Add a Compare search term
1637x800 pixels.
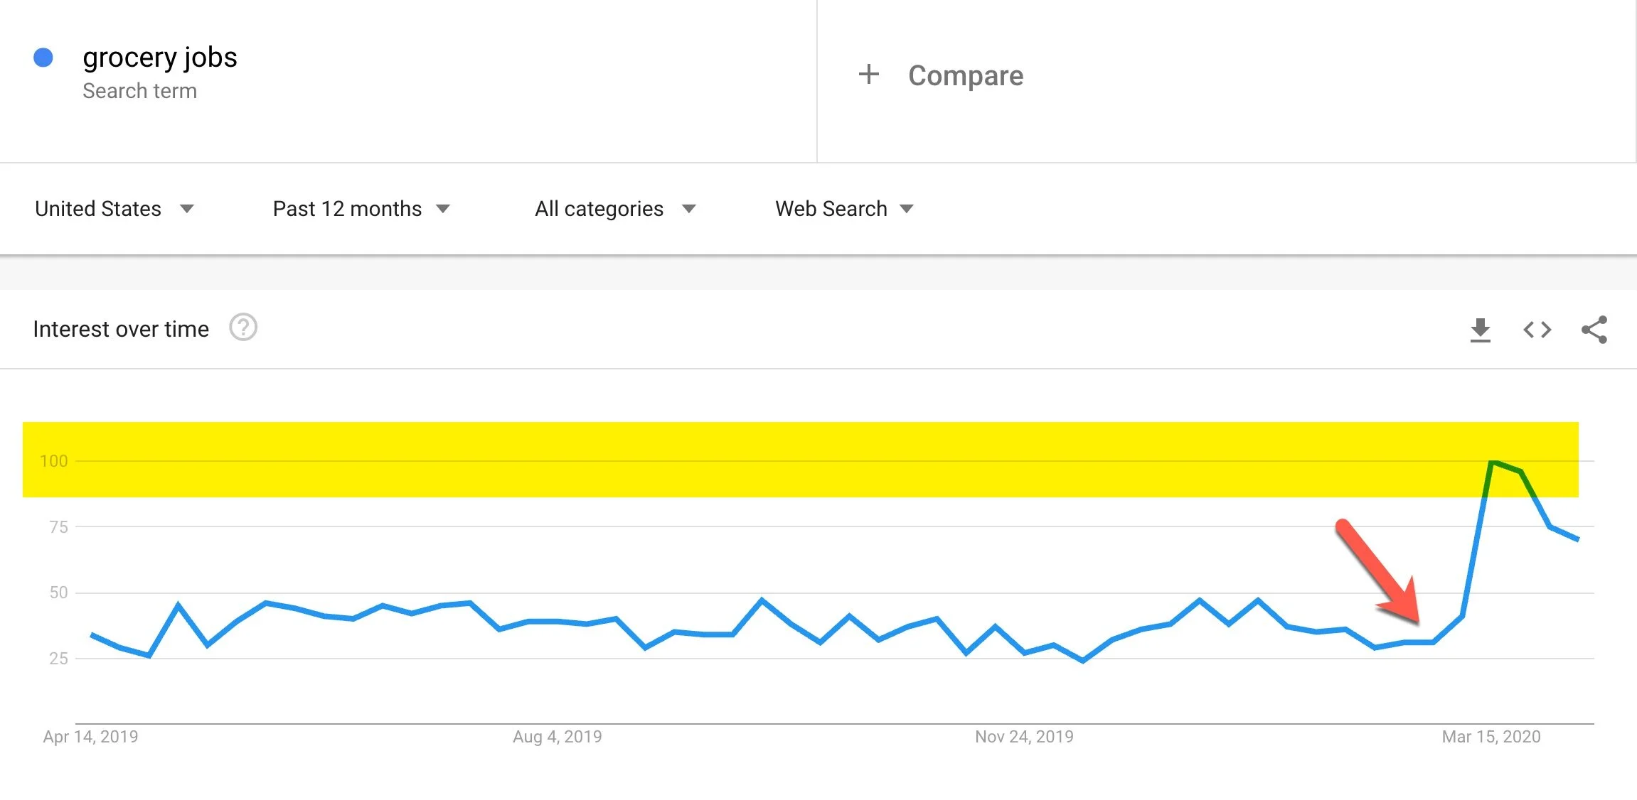coord(965,75)
